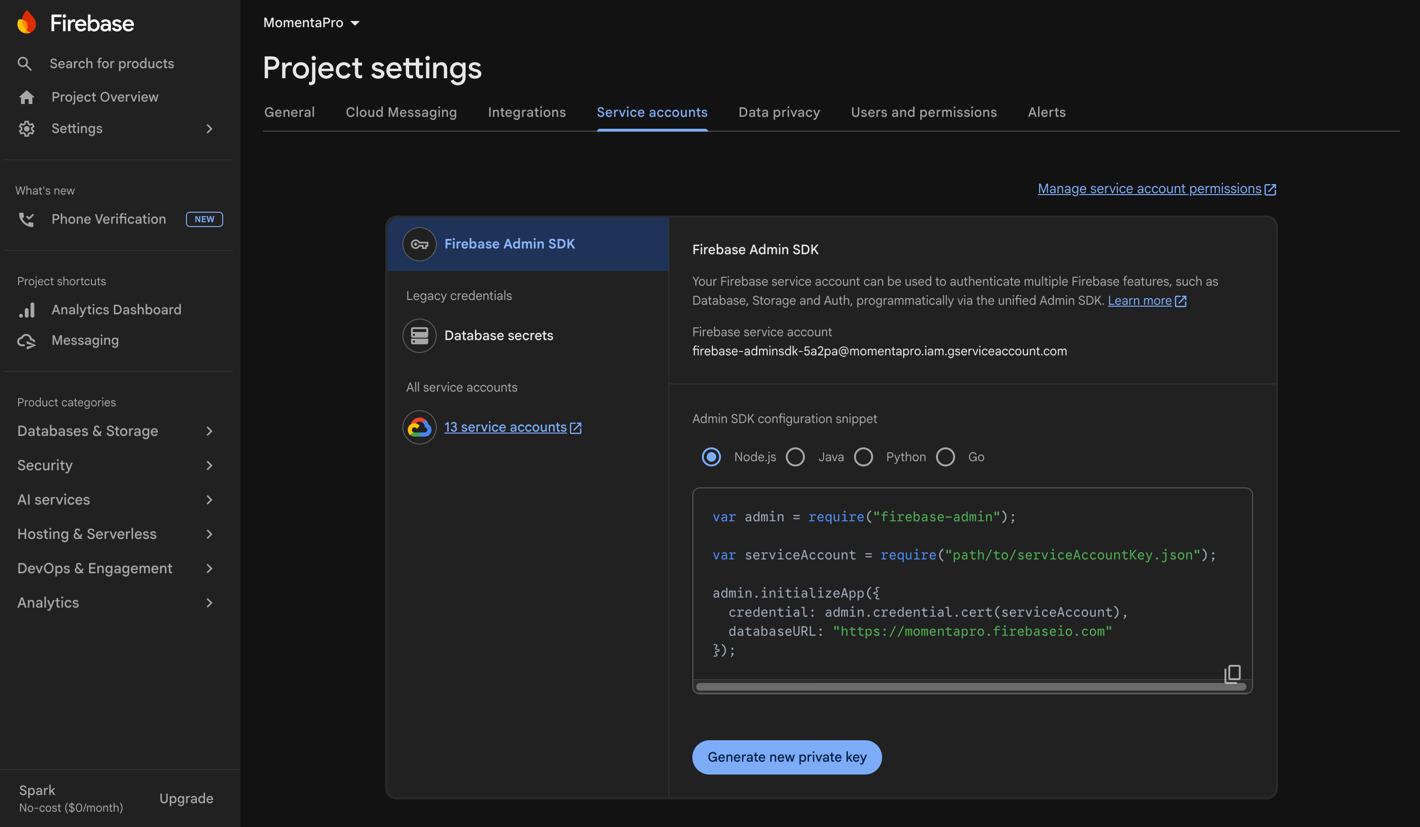This screenshot has height=827, width=1420.
Task: Click the Settings gear icon
Action: (x=27, y=128)
